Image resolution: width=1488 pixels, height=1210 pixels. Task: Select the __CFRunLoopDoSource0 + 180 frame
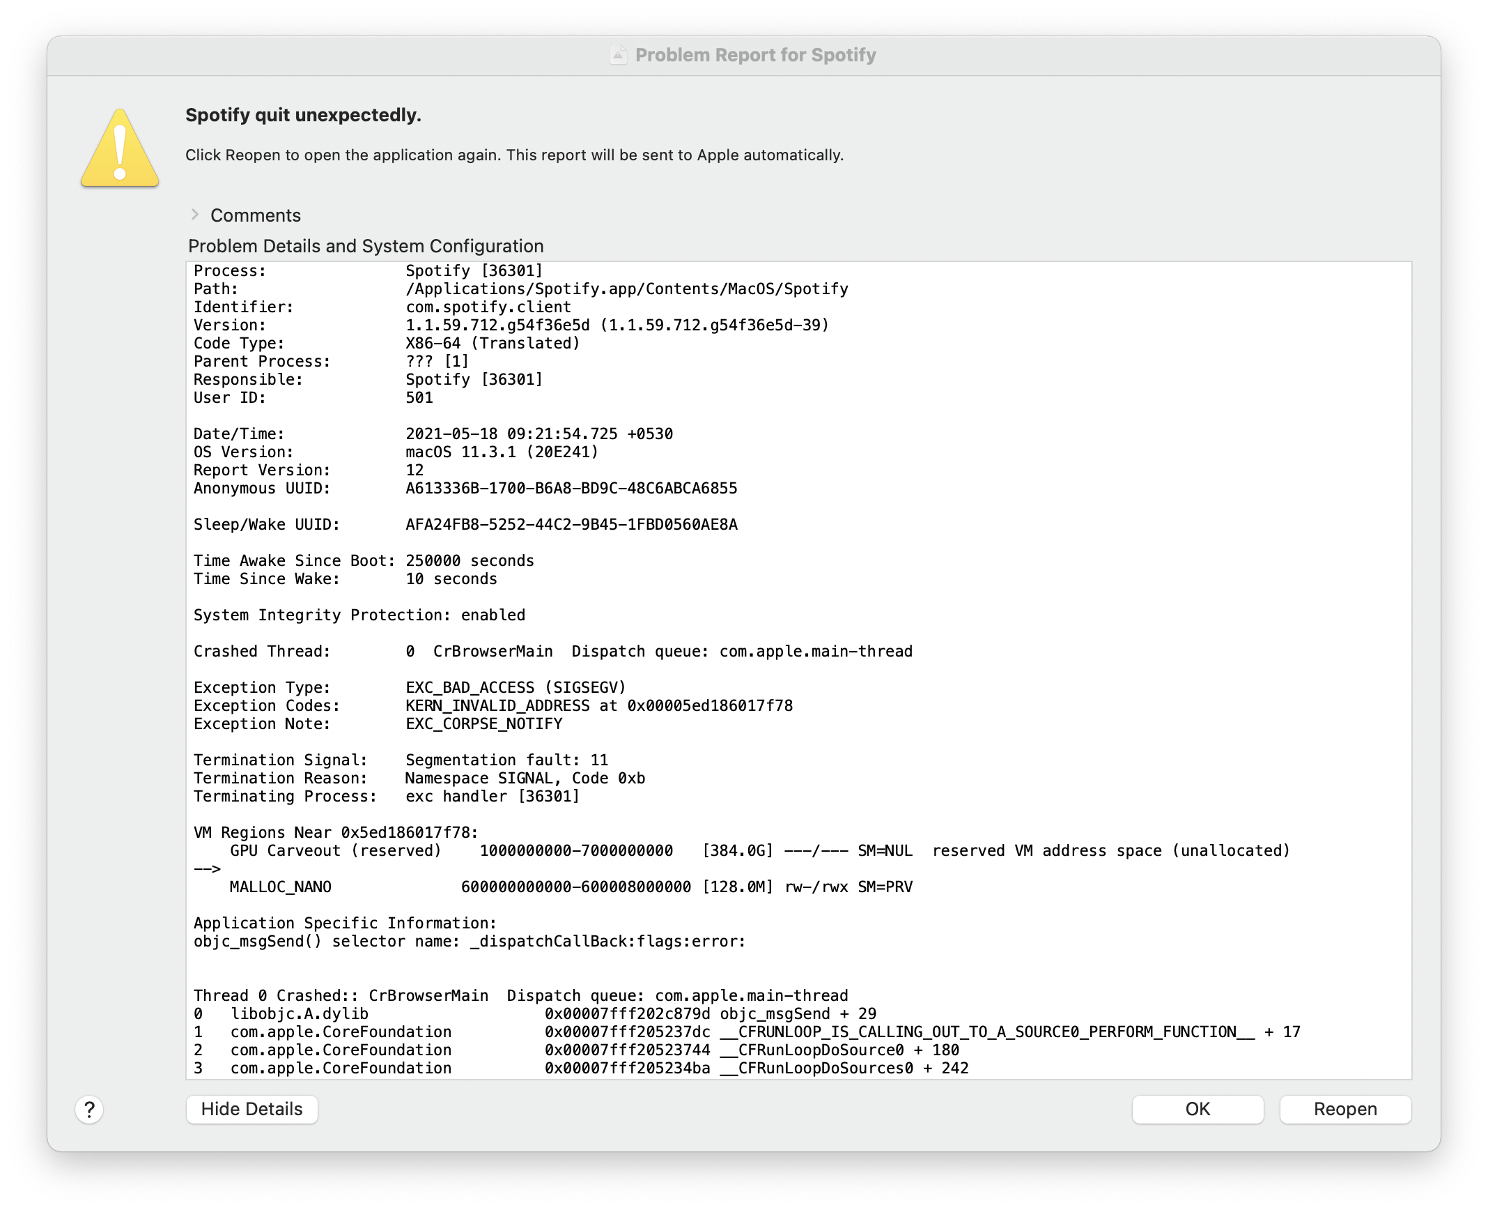(576, 1050)
